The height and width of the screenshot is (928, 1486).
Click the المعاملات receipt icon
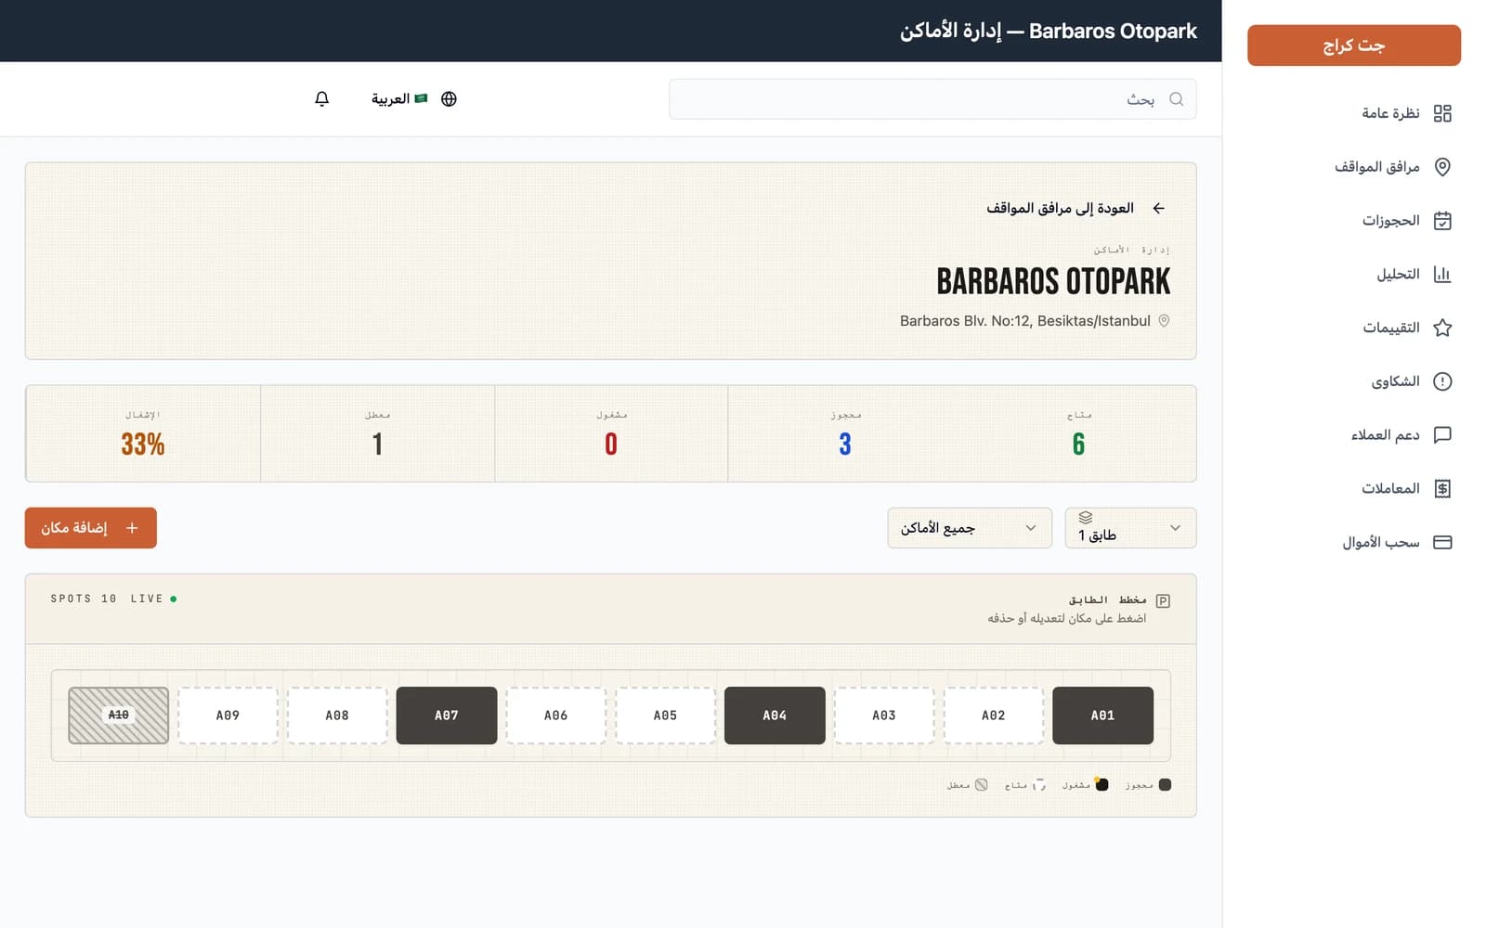tap(1442, 488)
